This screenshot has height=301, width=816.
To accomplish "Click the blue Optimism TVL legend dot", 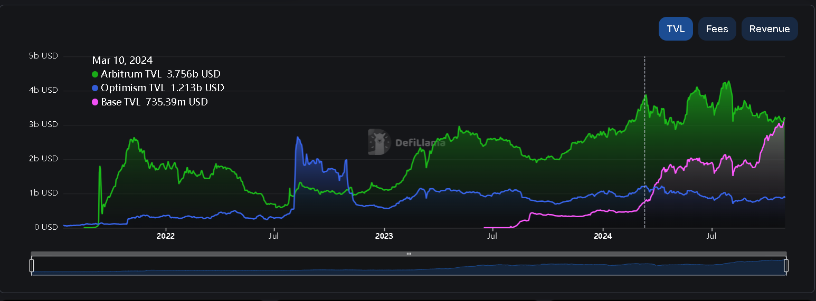I will click(95, 88).
